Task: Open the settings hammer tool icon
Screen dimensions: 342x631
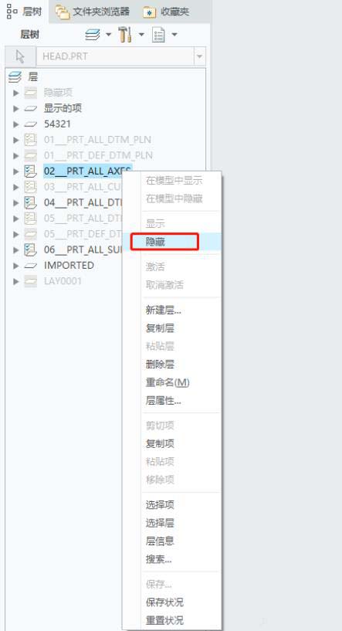Action: [x=125, y=35]
